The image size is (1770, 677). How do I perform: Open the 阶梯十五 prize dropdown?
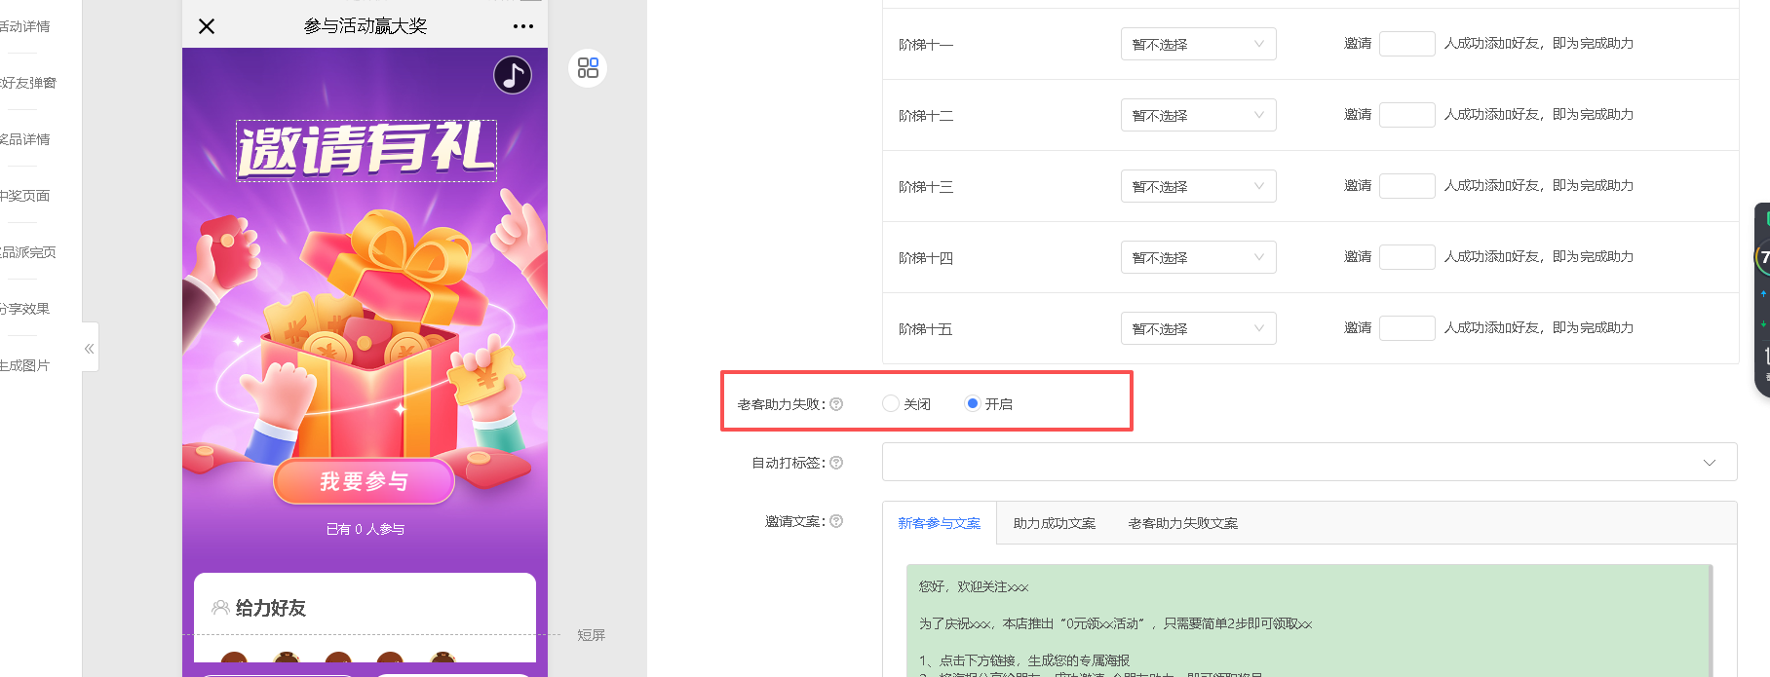pos(1198,328)
